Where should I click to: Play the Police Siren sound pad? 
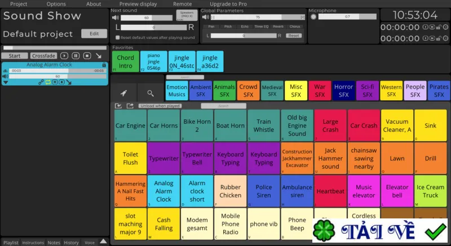pyautogui.click(x=263, y=191)
